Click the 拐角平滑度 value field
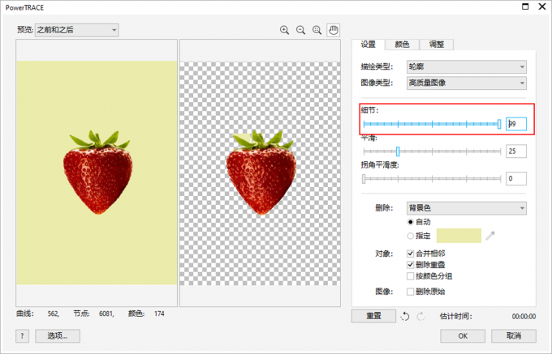 coord(515,178)
